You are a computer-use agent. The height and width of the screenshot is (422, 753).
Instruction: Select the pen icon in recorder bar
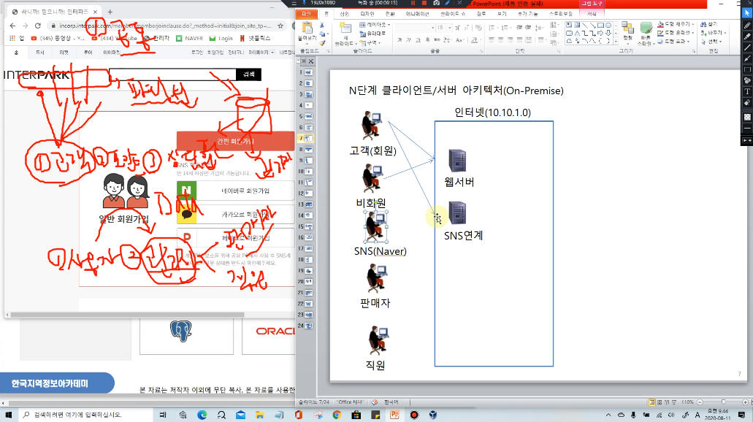(448, 3)
